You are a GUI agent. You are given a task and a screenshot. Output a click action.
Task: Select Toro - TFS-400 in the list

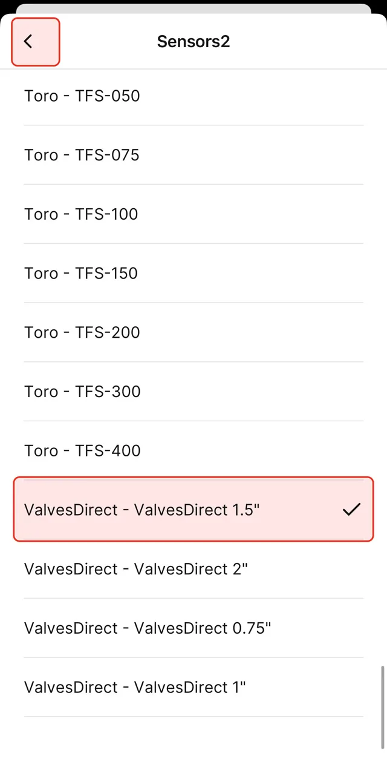coord(82,450)
